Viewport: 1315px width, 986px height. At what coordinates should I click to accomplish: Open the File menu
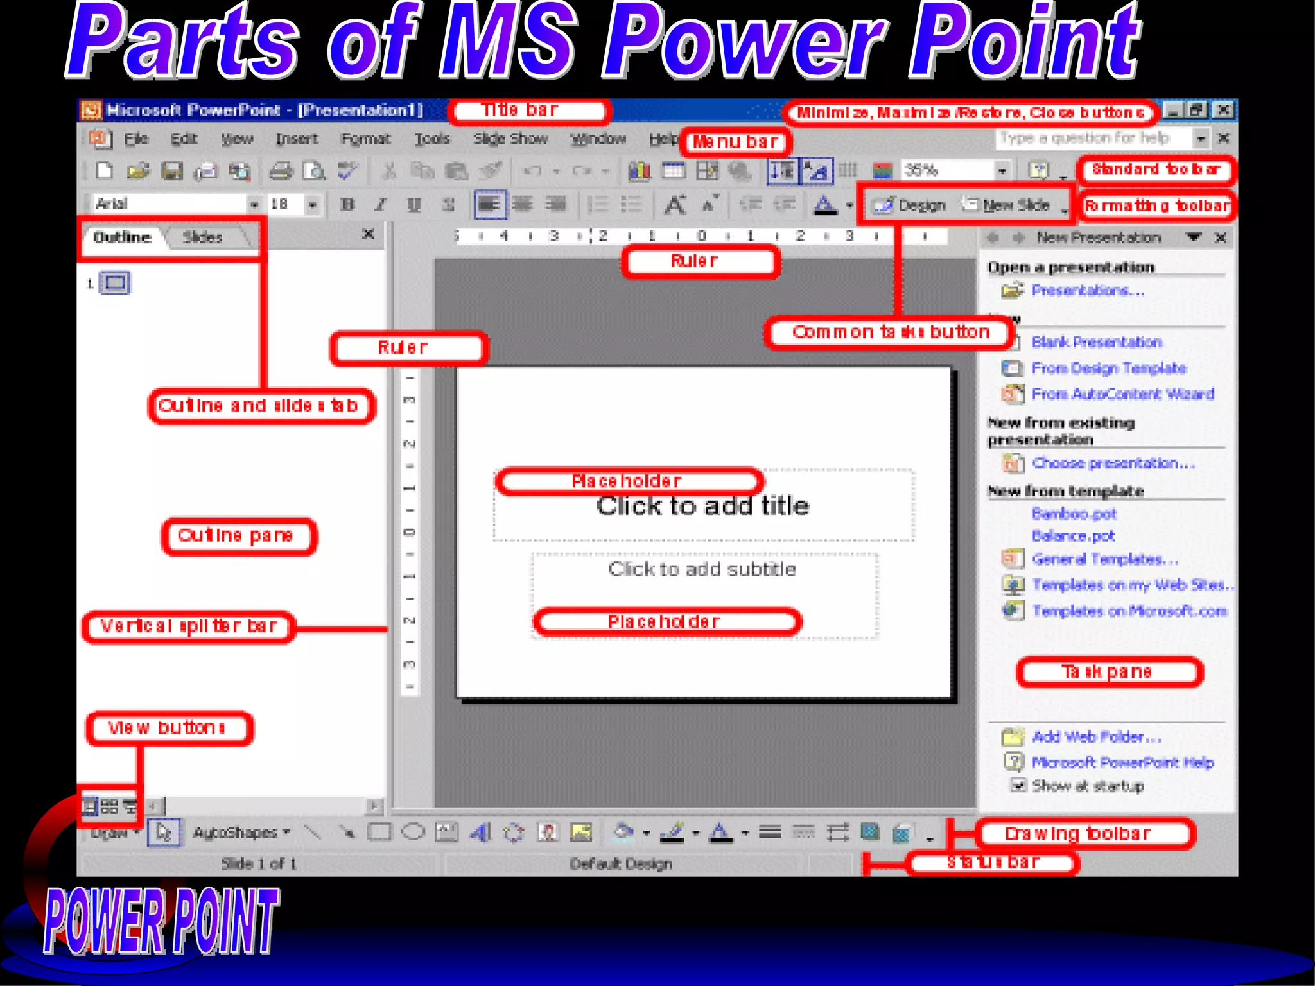tap(136, 139)
